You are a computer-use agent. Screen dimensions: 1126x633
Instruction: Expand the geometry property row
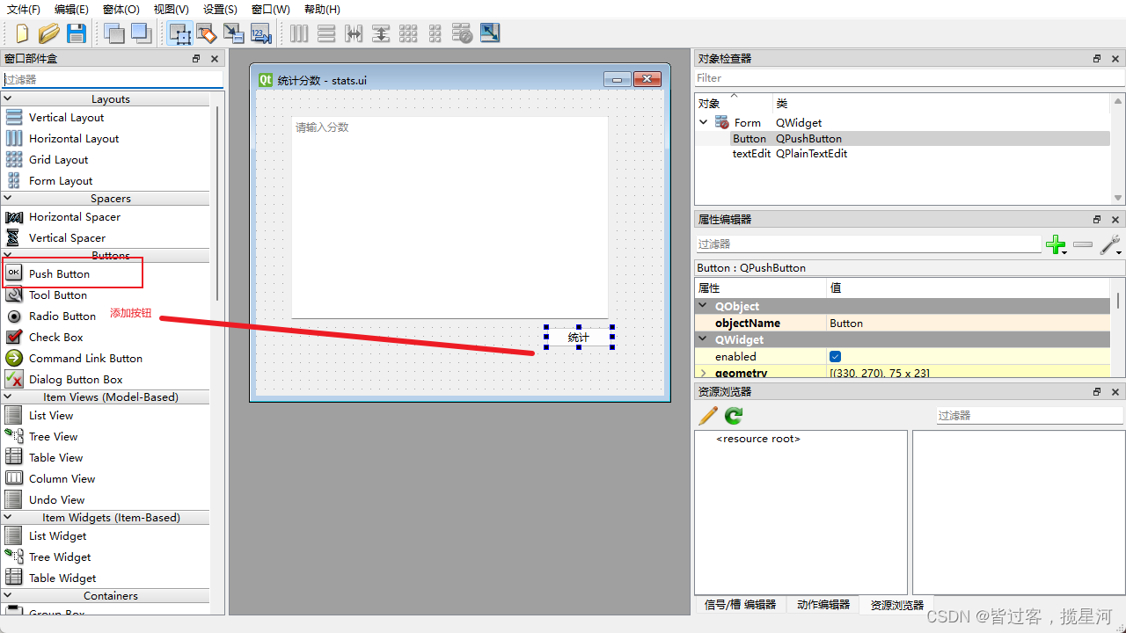click(703, 374)
